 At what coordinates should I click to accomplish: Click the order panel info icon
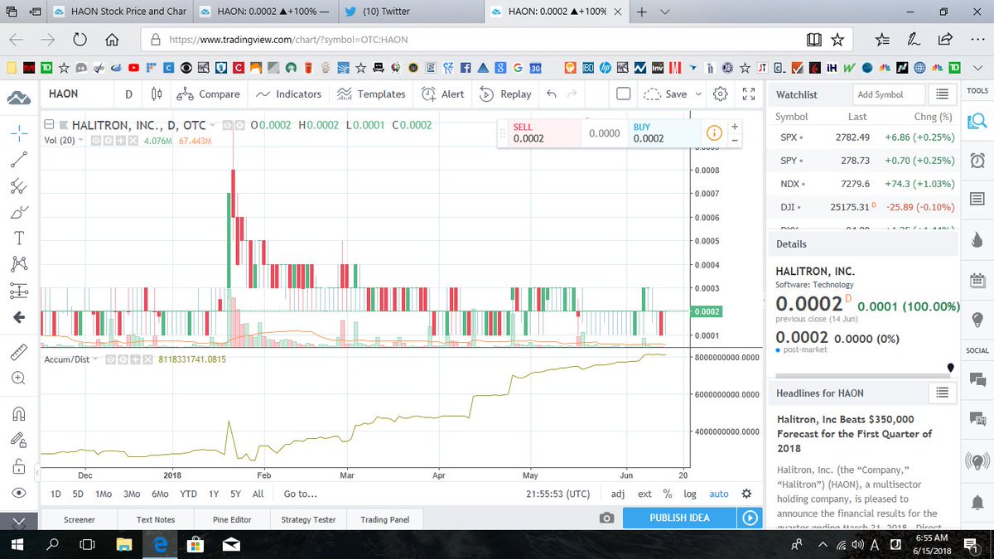coord(713,133)
